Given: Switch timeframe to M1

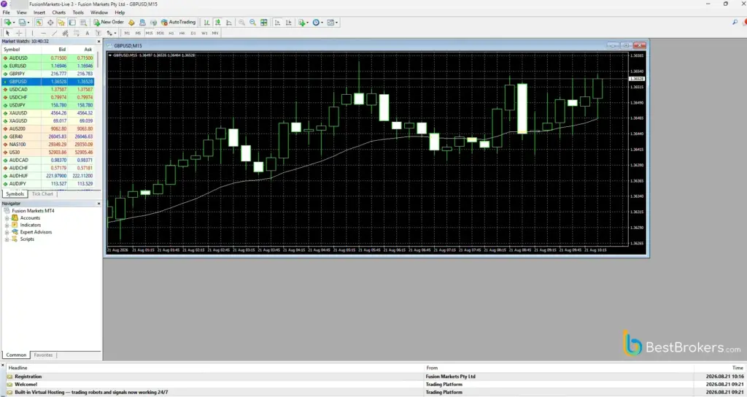Looking at the screenshot, I should pos(127,33).
